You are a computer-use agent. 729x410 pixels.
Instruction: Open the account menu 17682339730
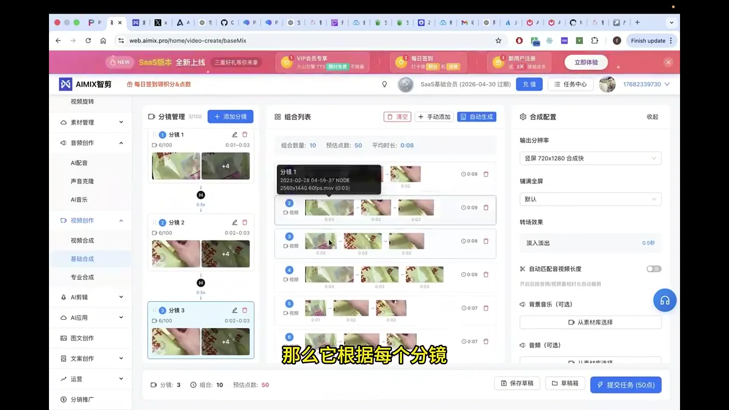646,84
